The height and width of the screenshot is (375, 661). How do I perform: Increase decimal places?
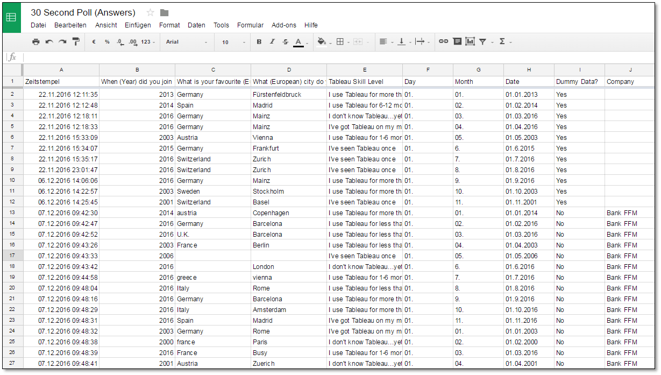pos(133,41)
